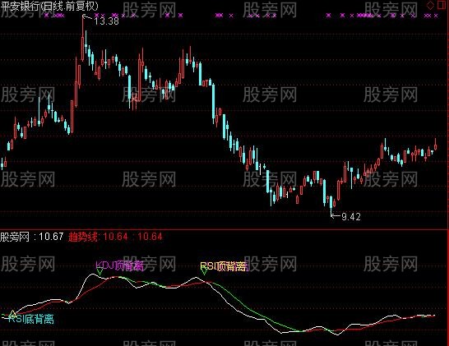Click the red diamond icon at top right
The image size is (449, 346).
point(430,5)
